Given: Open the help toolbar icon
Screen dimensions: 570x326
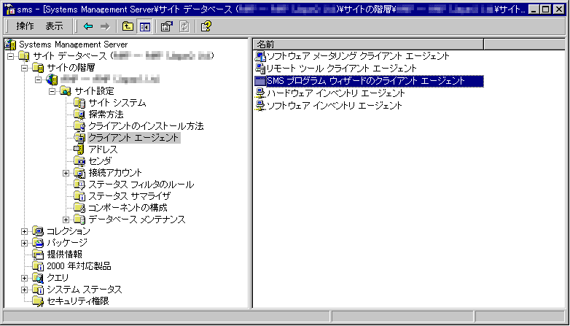Looking at the screenshot, I should (206, 26).
